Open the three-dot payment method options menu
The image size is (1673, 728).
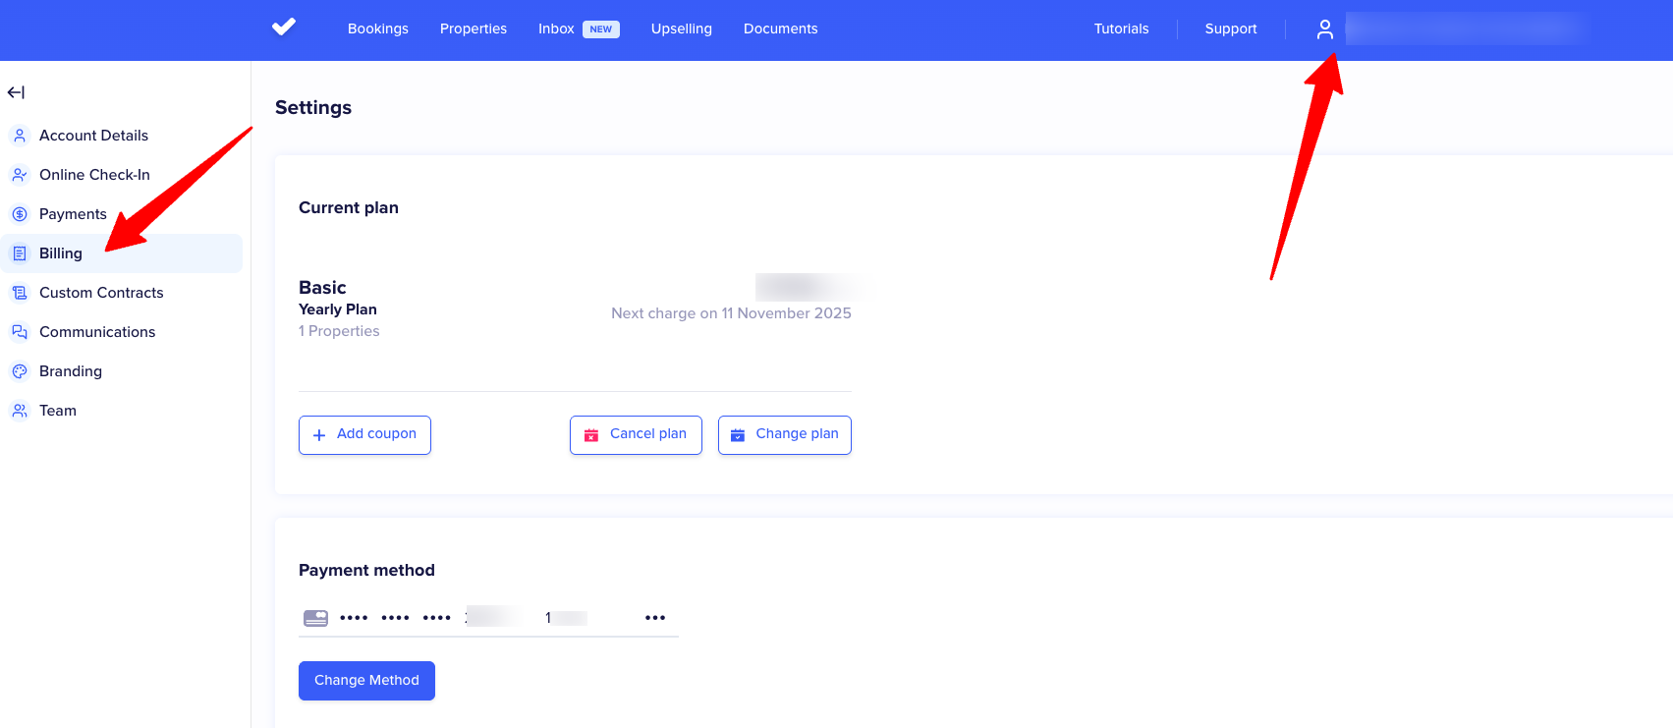click(655, 618)
